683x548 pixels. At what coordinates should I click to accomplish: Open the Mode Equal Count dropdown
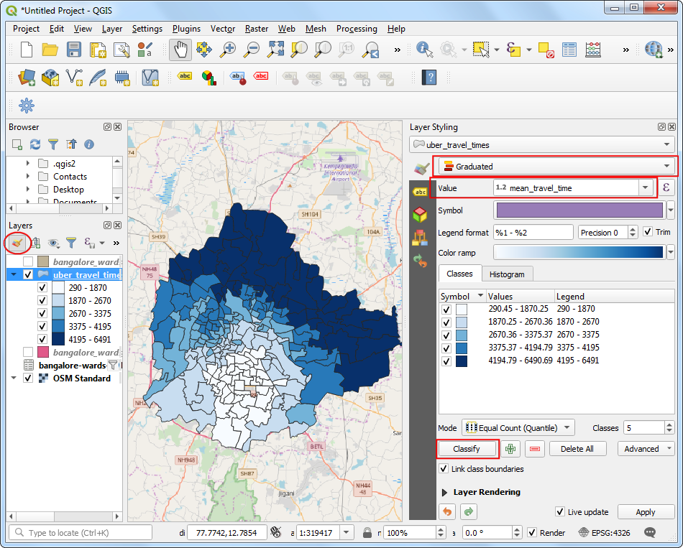point(518,428)
